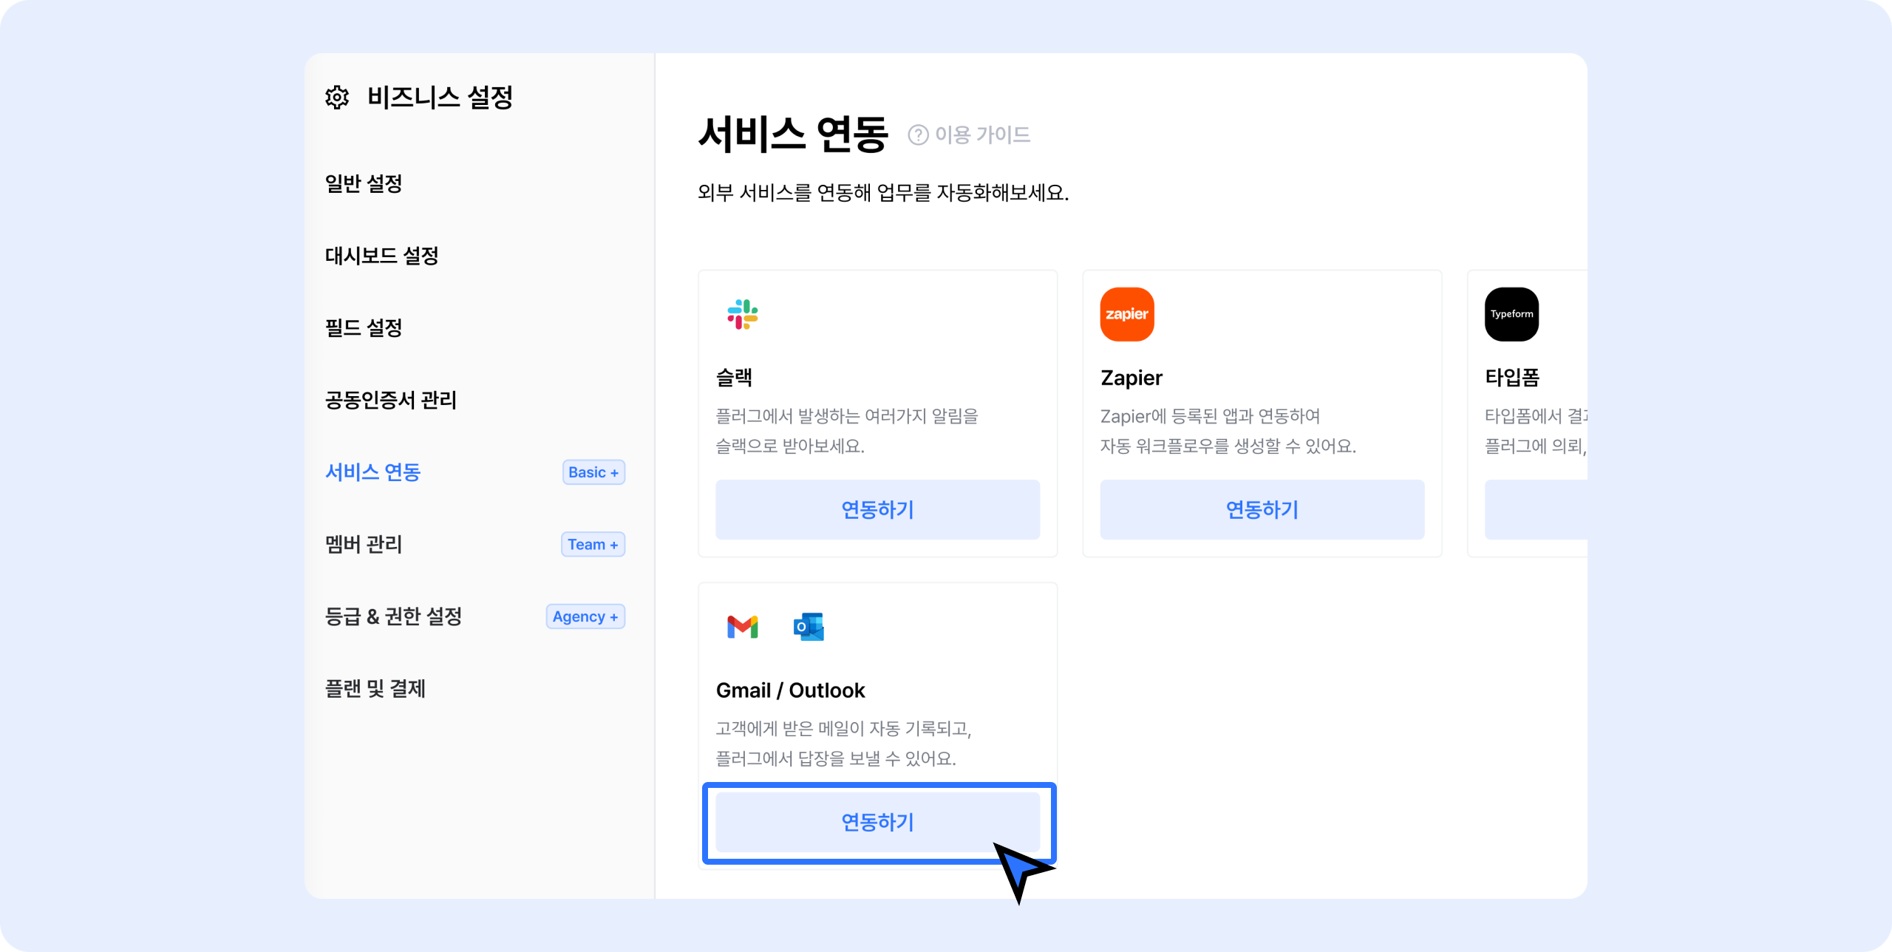Open 일반 설정 in the sidebar
The height and width of the screenshot is (952, 1892).
tap(364, 183)
